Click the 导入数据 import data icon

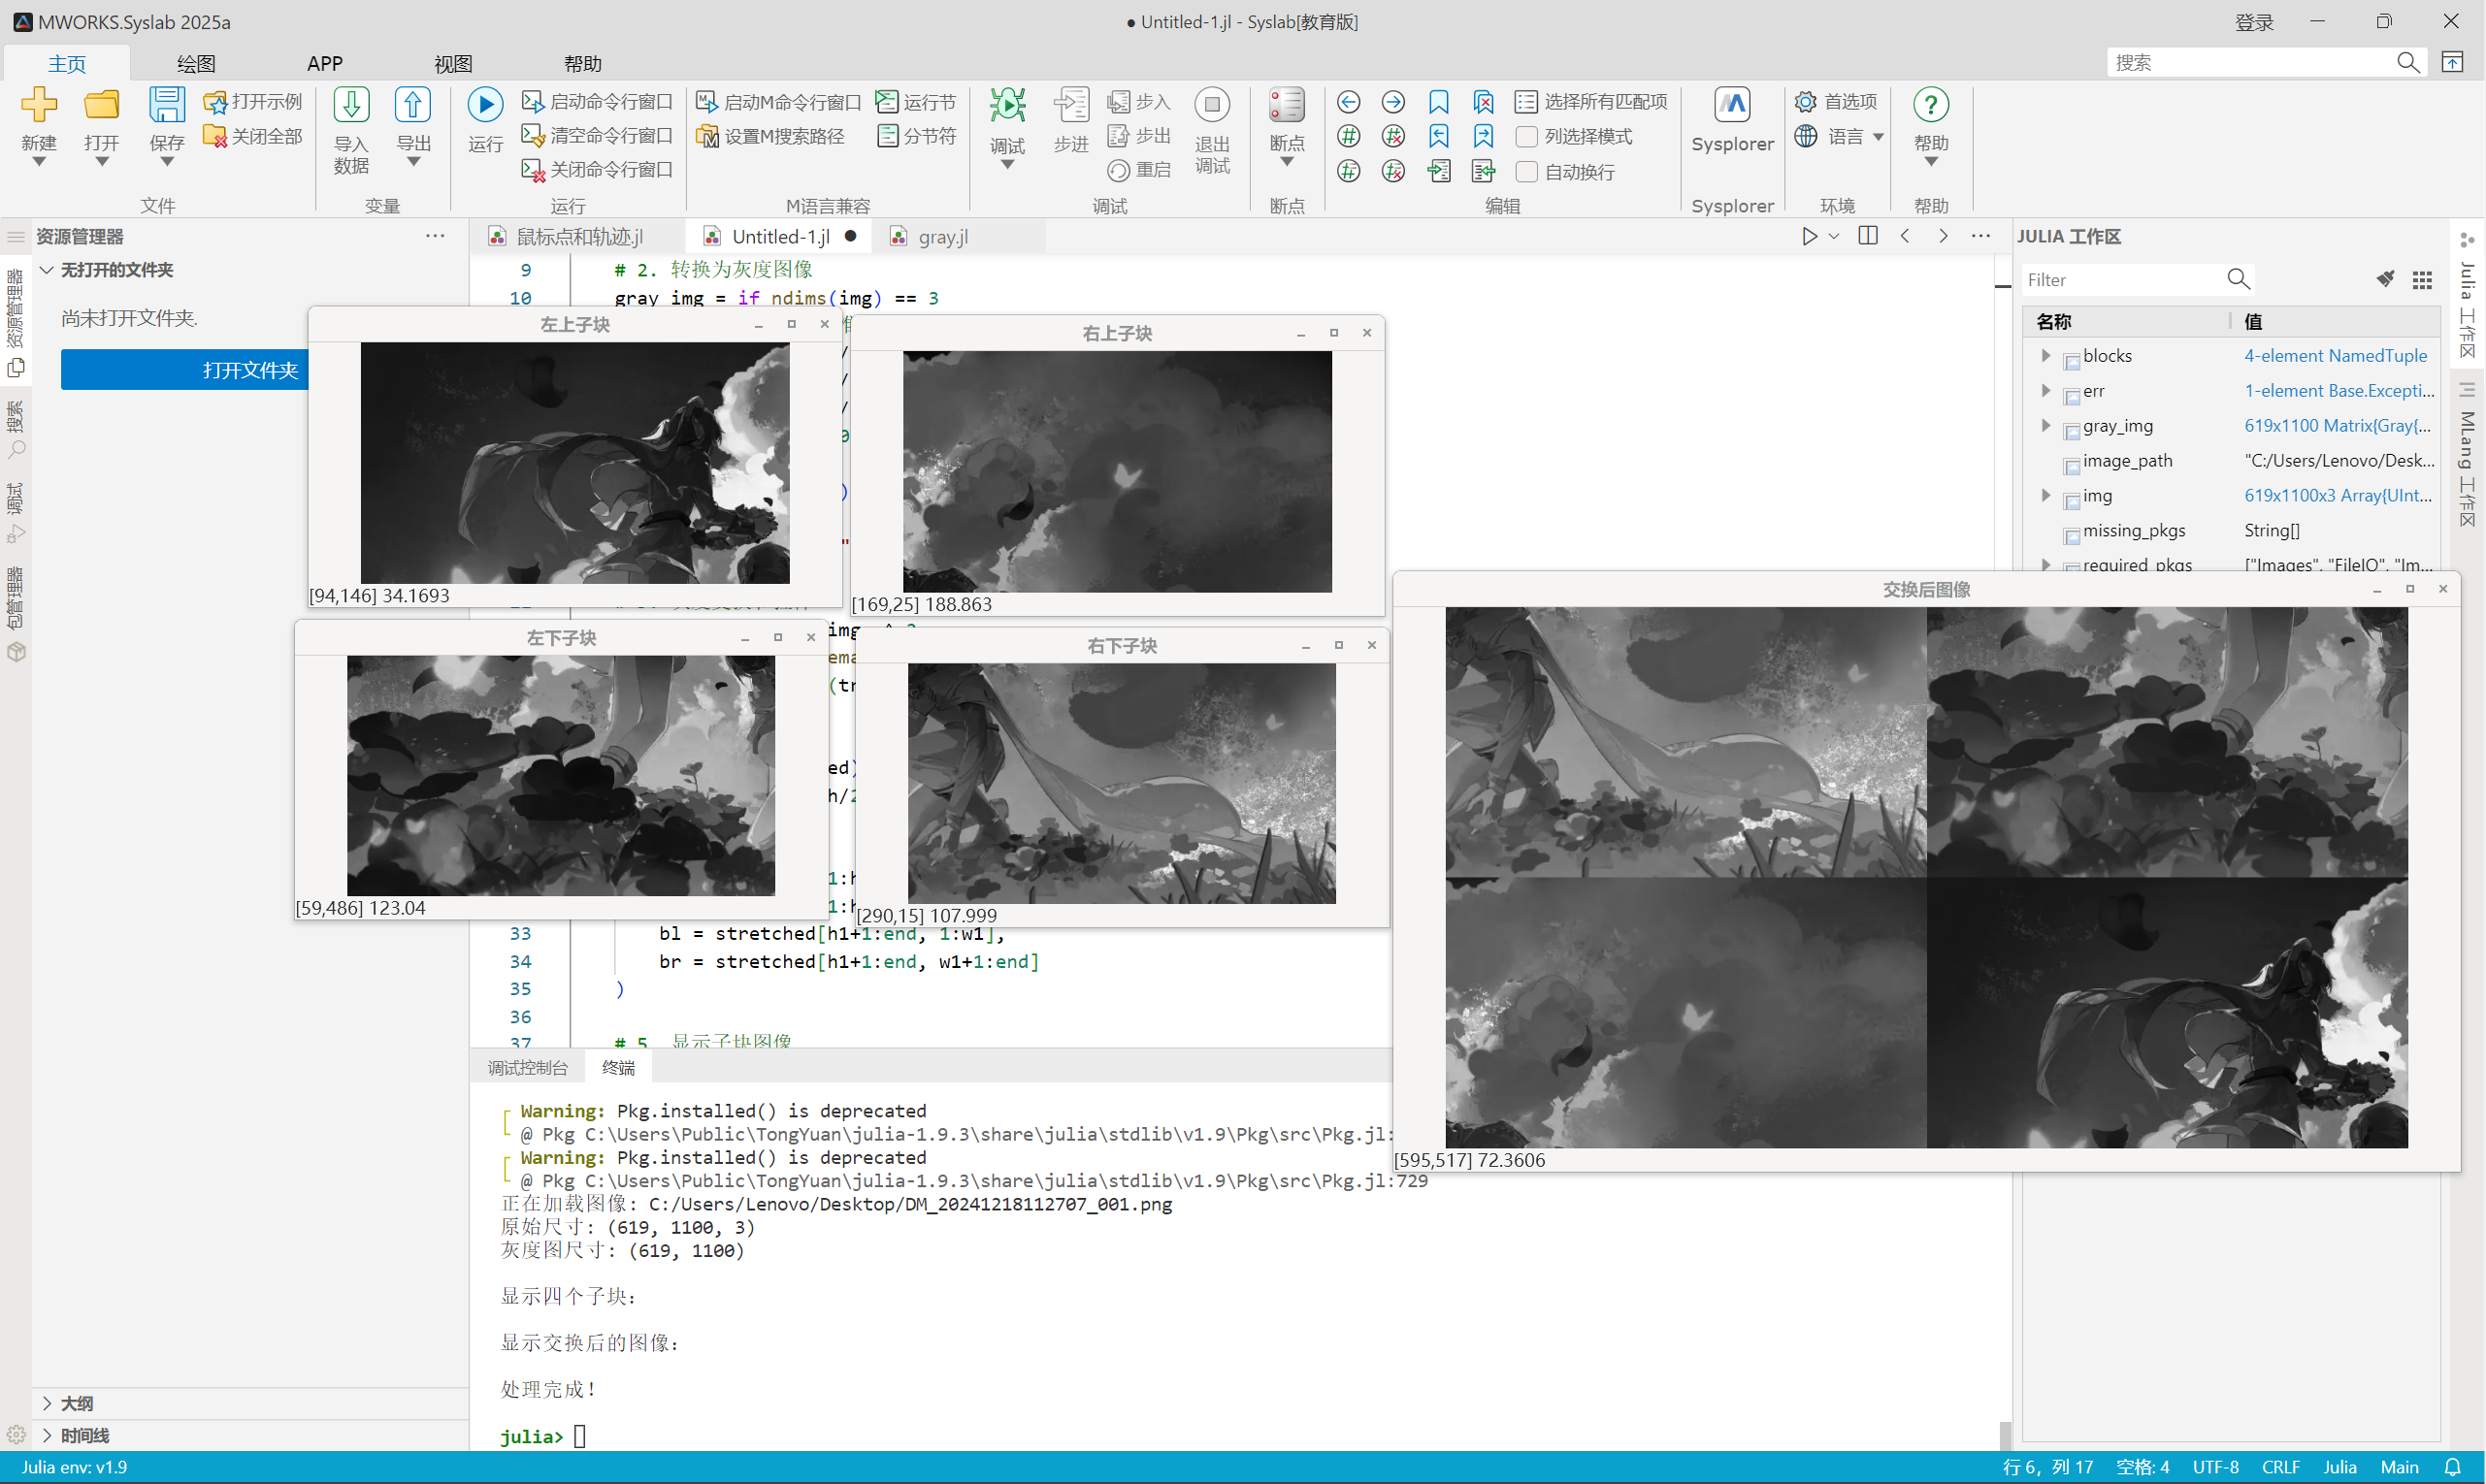click(351, 105)
